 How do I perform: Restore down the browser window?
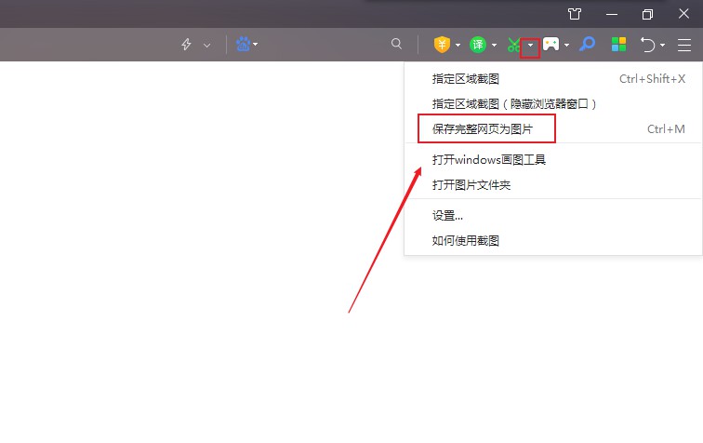pyautogui.click(x=647, y=14)
